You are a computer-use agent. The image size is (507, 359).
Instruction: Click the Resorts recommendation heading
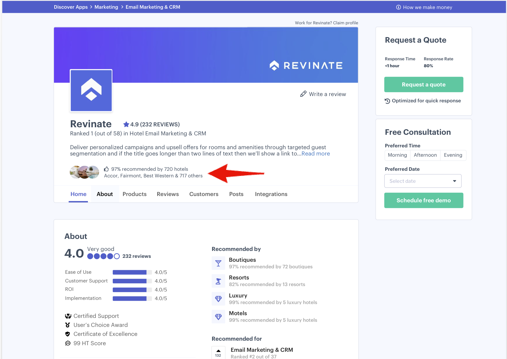pos(239,278)
